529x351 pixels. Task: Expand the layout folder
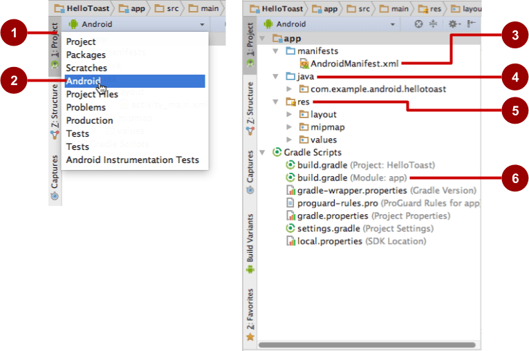tap(289, 115)
